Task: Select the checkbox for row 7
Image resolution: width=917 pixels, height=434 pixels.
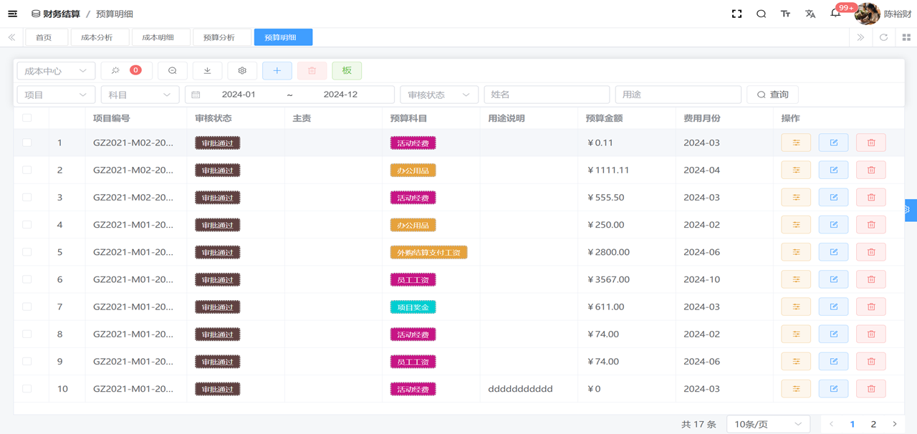Action: tap(27, 307)
